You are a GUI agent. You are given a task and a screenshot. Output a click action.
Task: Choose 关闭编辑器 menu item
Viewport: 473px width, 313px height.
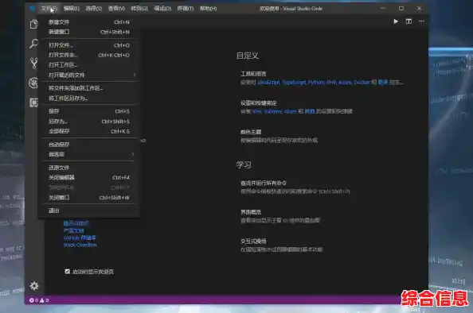(x=88, y=178)
